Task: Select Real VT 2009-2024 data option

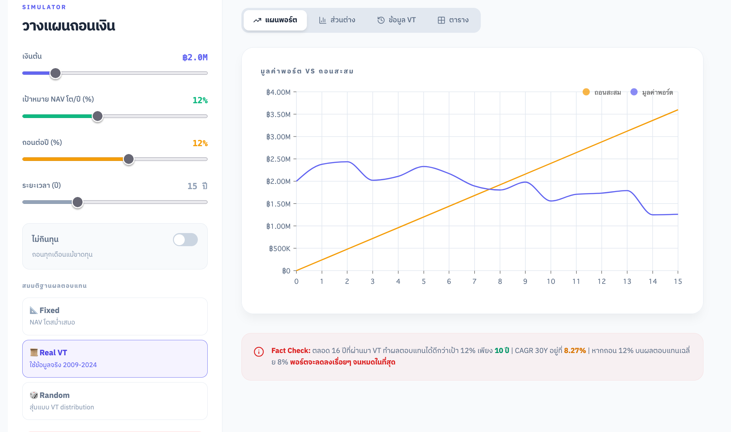Action: coord(115,359)
